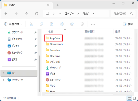Click the pin icon beside ピクチャ

click(36, 46)
